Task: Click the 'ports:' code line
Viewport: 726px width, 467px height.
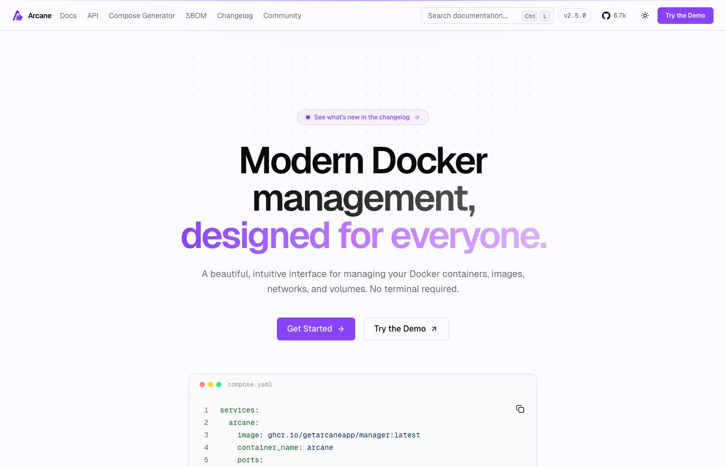Action: coord(250,460)
